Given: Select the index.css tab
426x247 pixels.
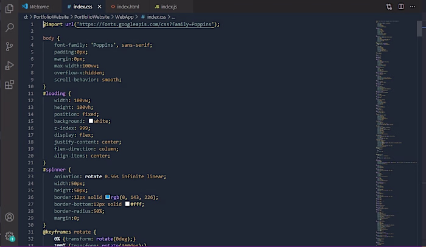Looking at the screenshot, I should pyautogui.click(x=83, y=7).
